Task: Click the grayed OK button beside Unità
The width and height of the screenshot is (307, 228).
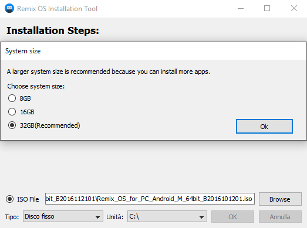Action: coord(232,217)
